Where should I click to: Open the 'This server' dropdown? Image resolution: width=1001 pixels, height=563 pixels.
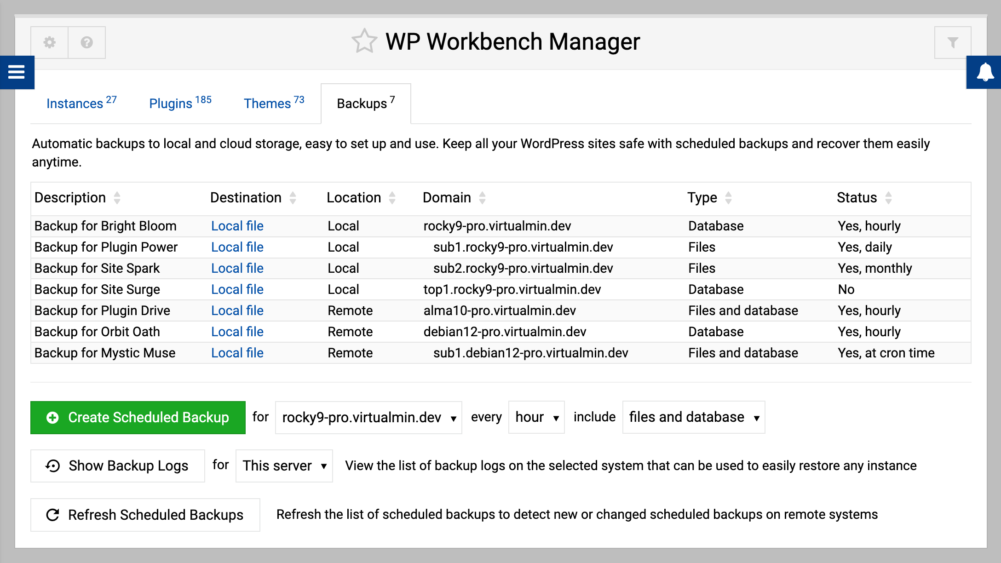tap(284, 466)
